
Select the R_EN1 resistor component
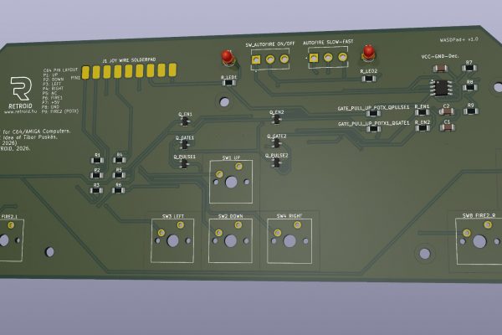[x=424, y=113]
